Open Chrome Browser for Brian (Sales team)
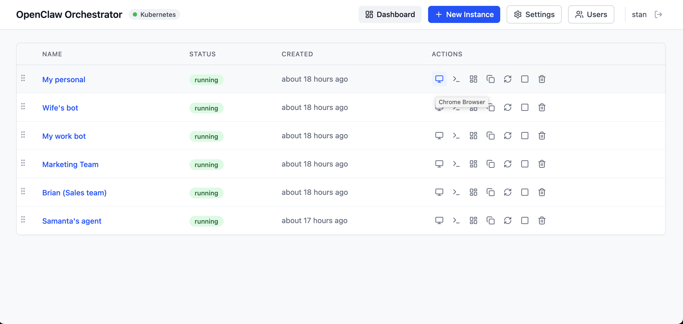Viewport: 683px width, 324px height. pyautogui.click(x=439, y=192)
